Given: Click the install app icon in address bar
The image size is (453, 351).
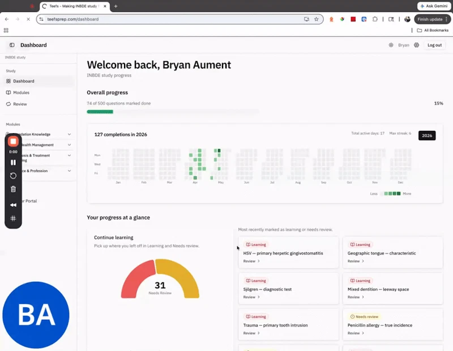Looking at the screenshot, I should (306, 19).
